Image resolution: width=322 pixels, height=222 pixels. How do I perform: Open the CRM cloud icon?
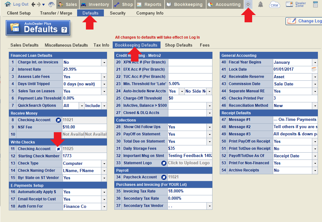pyautogui.click(x=274, y=4)
